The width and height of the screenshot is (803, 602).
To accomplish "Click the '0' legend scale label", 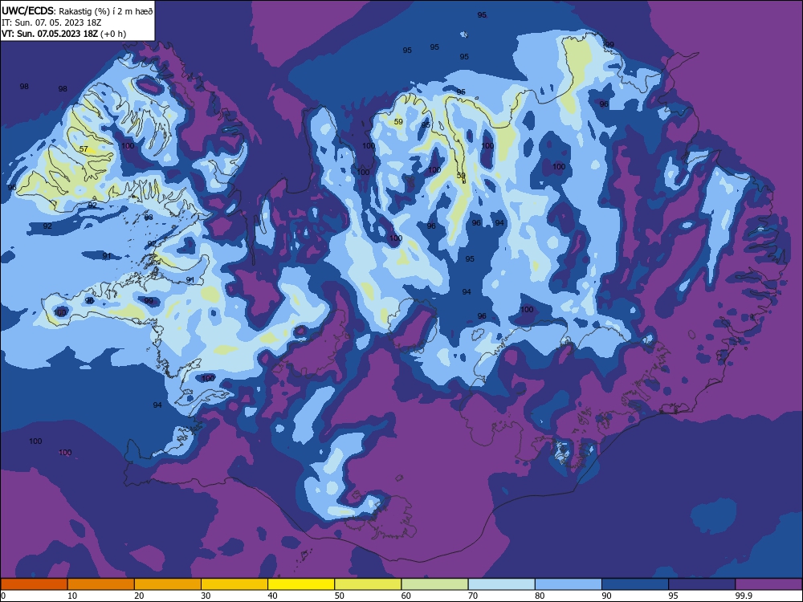I will pos(3,596).
